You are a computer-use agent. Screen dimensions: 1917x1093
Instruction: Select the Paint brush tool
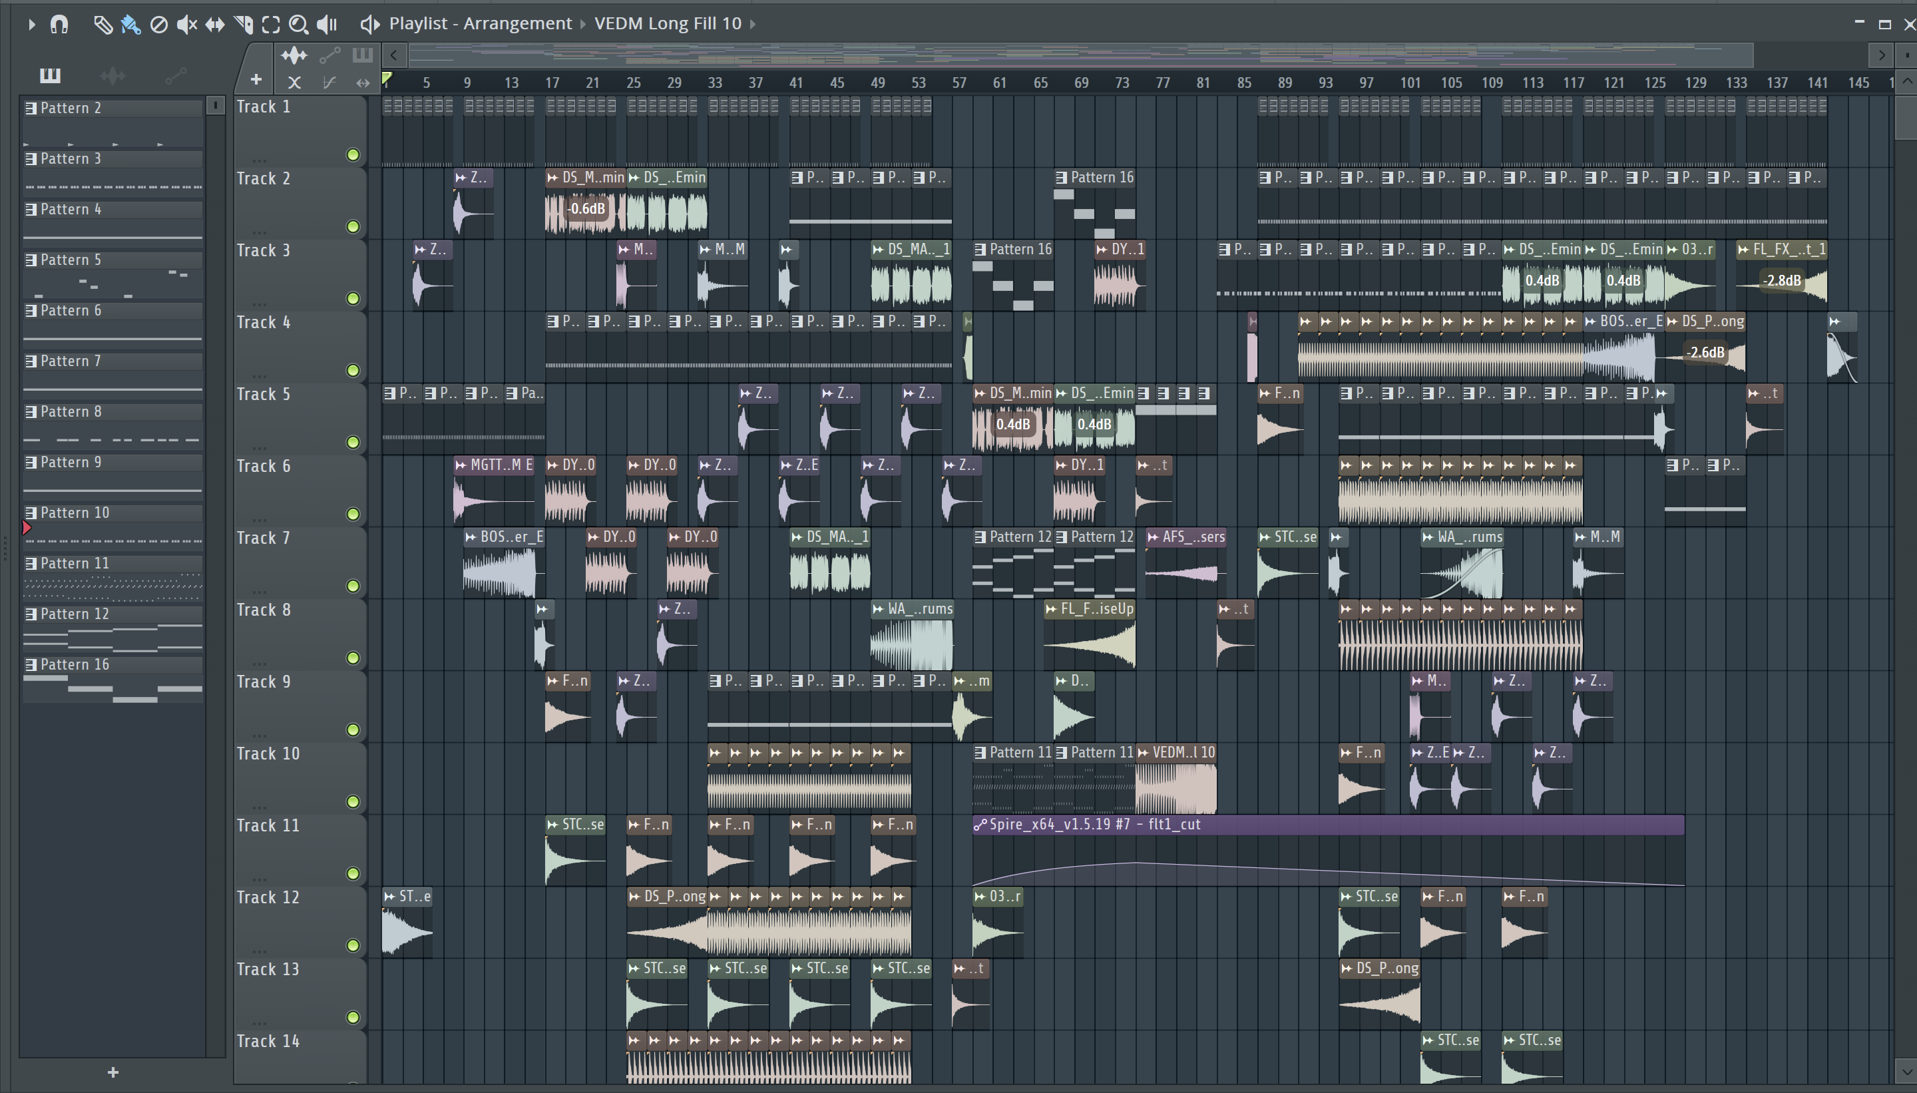tap(130, 24)
